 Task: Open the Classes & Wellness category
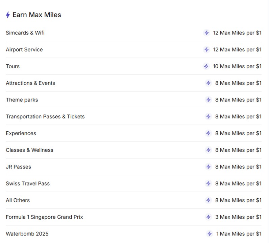coord(29,150)
